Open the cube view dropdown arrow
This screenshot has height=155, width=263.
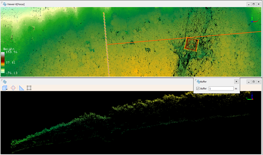7,89
